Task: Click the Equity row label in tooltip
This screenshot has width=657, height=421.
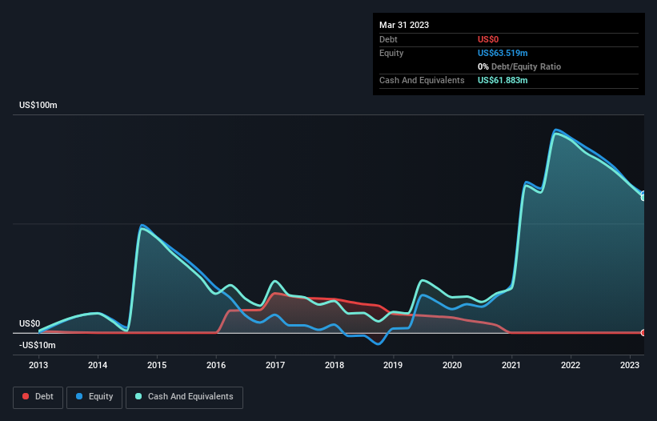Action: [391, 53]
